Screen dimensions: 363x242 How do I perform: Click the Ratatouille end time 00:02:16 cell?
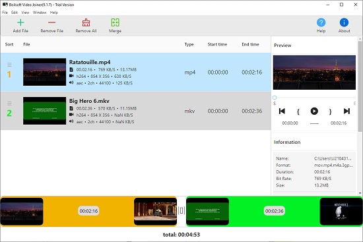coord(252,73)
